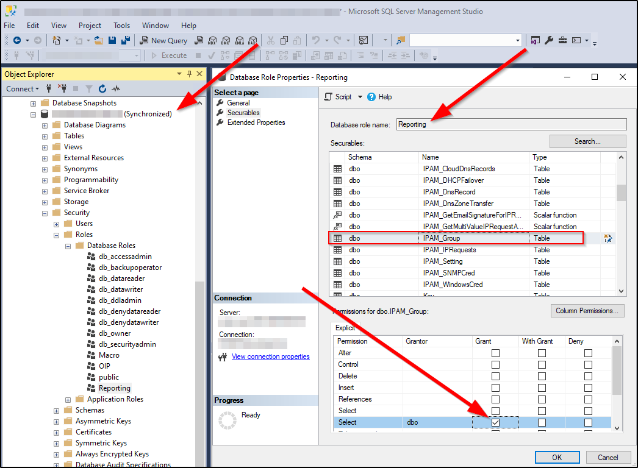
Task: Click the Search... button
Action: coord(587,141)
